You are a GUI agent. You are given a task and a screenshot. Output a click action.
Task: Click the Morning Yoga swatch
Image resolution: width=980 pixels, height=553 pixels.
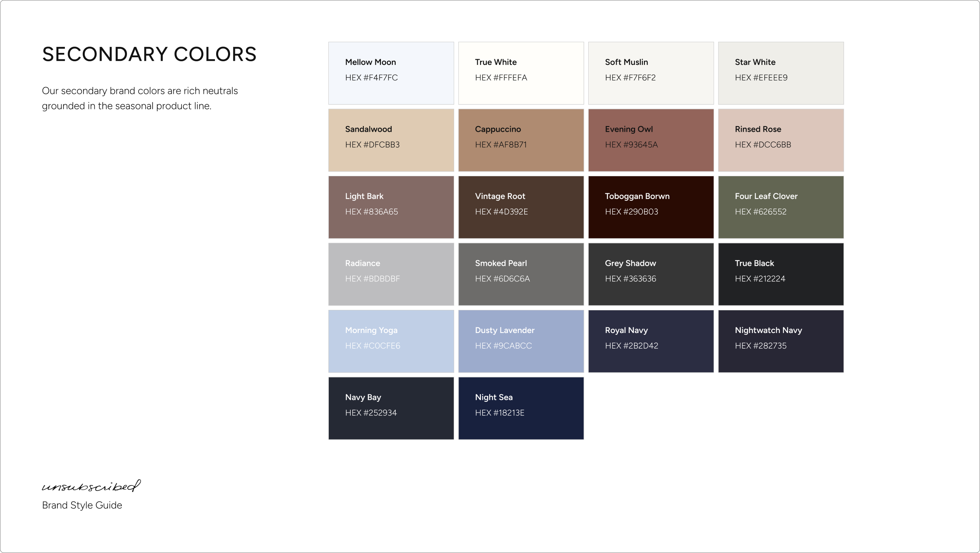click(391, 341)
